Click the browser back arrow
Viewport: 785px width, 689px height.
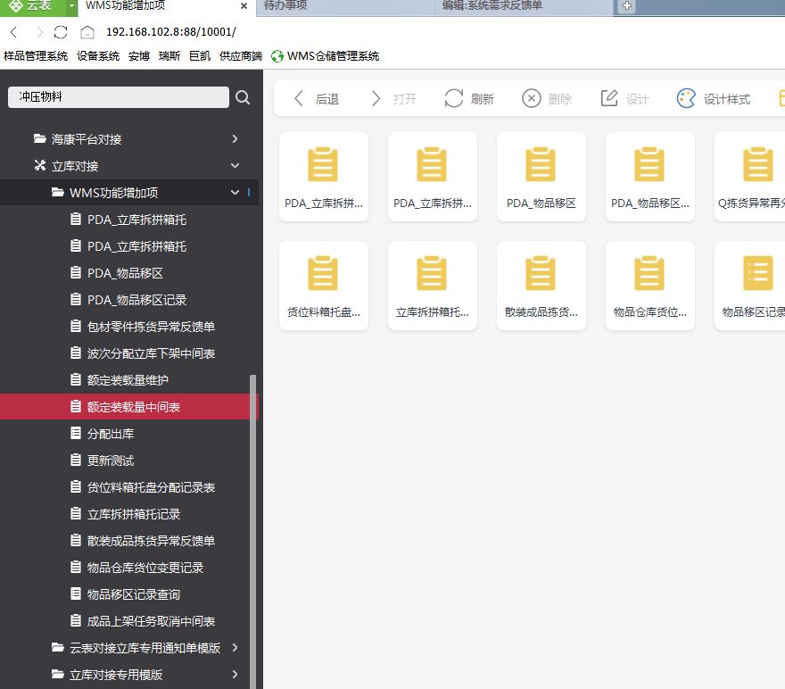tap(14, 32)
